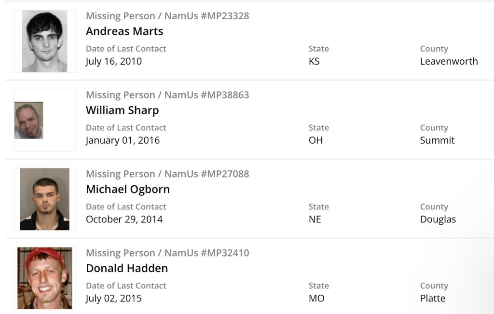494x314 pixels.
Task: View the photo thumbnail next to Donald Hadden
Action: [44, 278]
